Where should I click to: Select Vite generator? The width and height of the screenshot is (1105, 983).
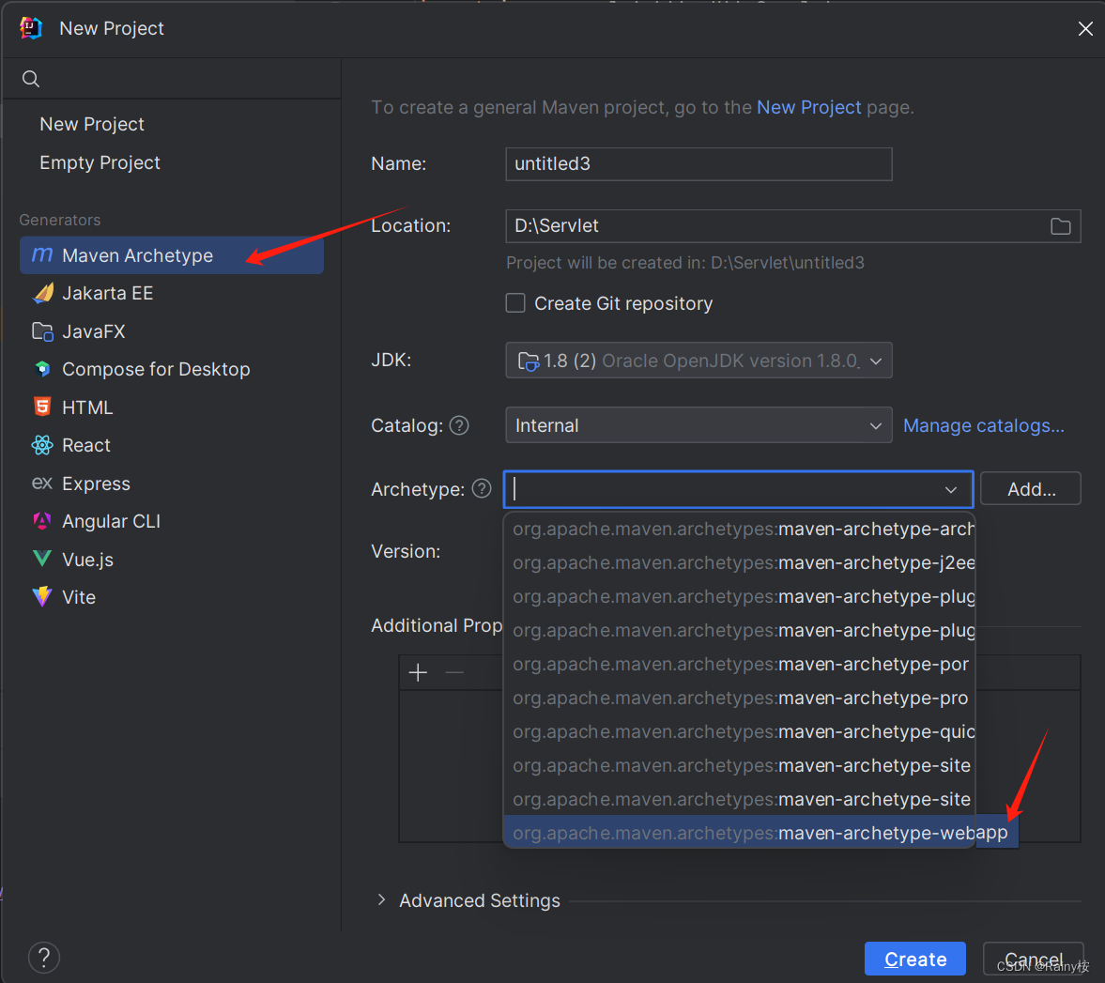coord(172,597)
